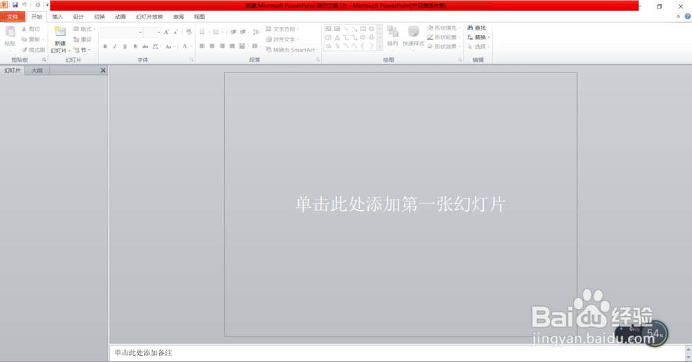Open 形状填充 (Shape Fill) color menu
Screen dimensions: 692x362
click(x=444, y=28)
